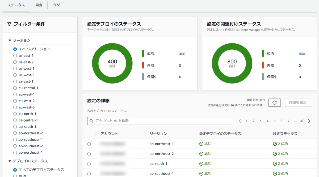Select sa-east-1 region filter
The width and height of the screenshot is (319, 177).
[x=15, y=81]
